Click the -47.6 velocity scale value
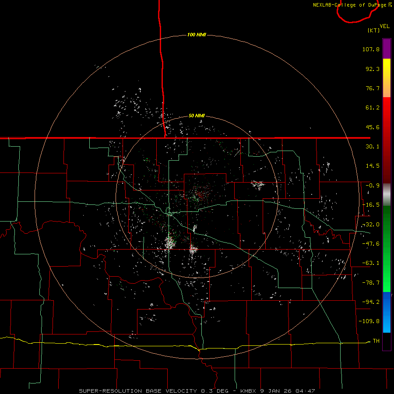The height and width of the screenshot is (394, 394). pos(371,244)
